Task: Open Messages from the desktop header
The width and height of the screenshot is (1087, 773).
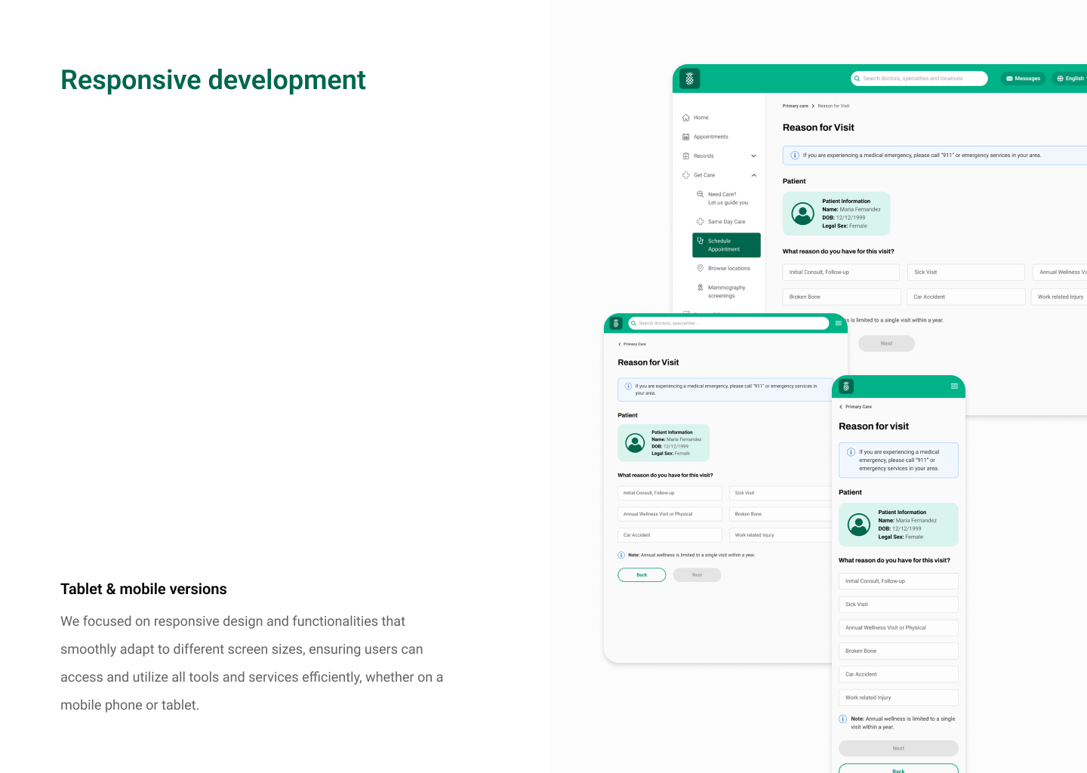Action: click(1023, 79)
